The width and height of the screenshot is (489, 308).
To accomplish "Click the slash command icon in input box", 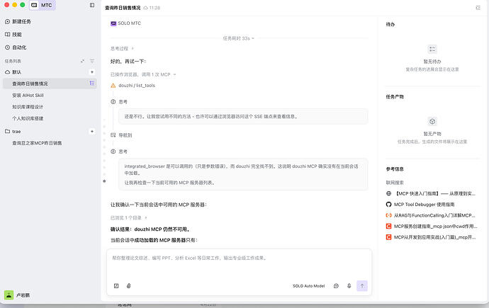I will (116, 286).
